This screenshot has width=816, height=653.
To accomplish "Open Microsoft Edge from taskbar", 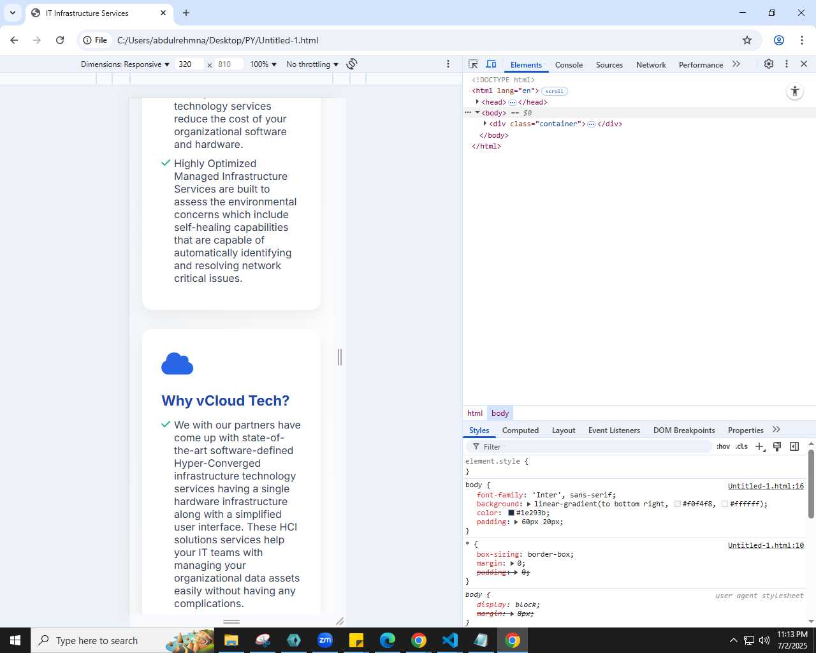I will click(387, 640).
